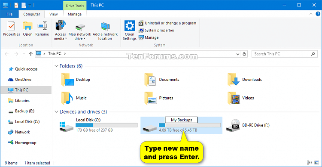Switch to the View ribbon tab

54,14
